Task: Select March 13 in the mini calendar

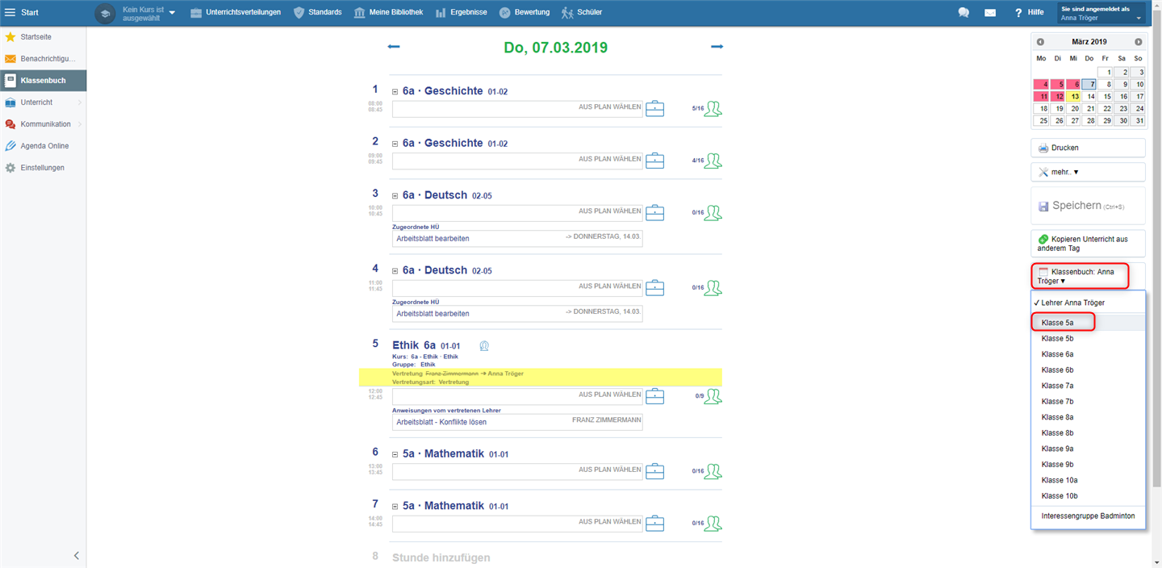Action: click(x=1073, y=96)
